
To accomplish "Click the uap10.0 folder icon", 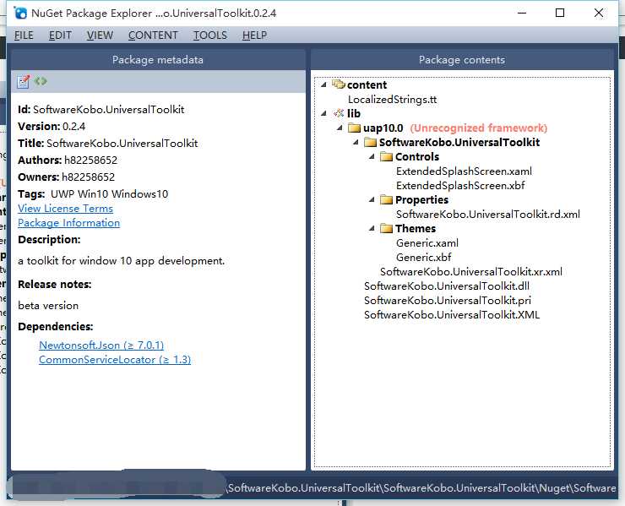I will [355, 128].
